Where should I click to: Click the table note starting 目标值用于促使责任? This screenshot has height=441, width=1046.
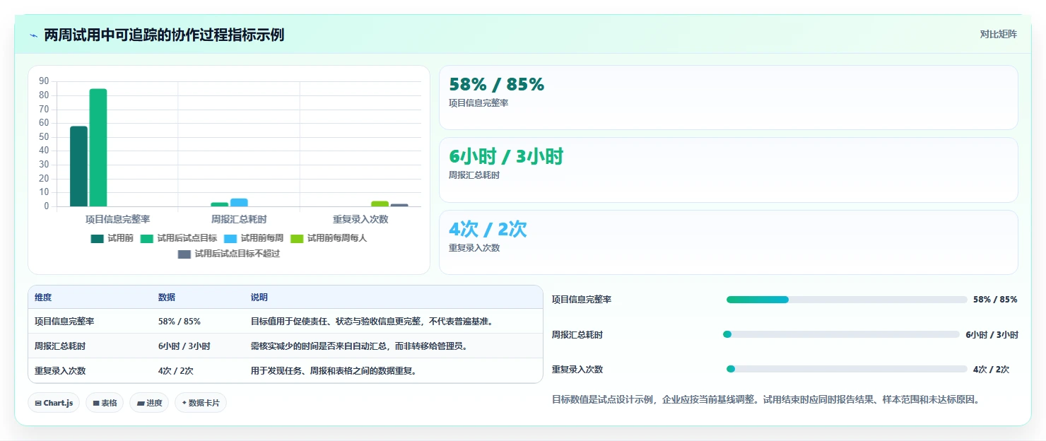tap(372, 322)
